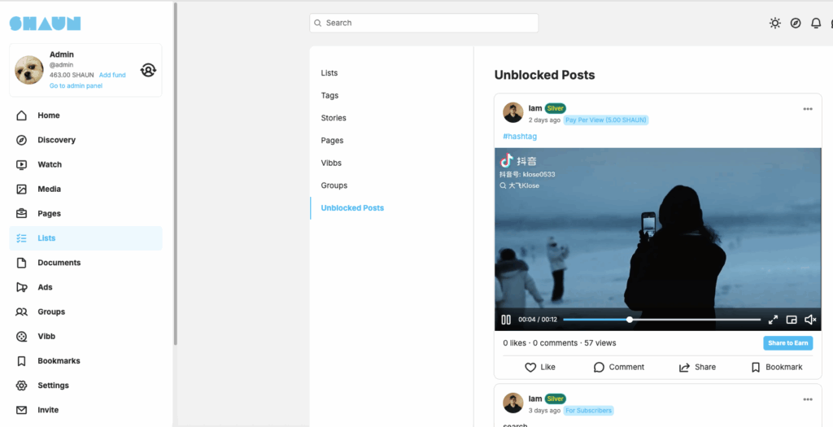The image size is (833, 427).
Task: Click the SHAUN logo
Action: (x=46, y=24)
